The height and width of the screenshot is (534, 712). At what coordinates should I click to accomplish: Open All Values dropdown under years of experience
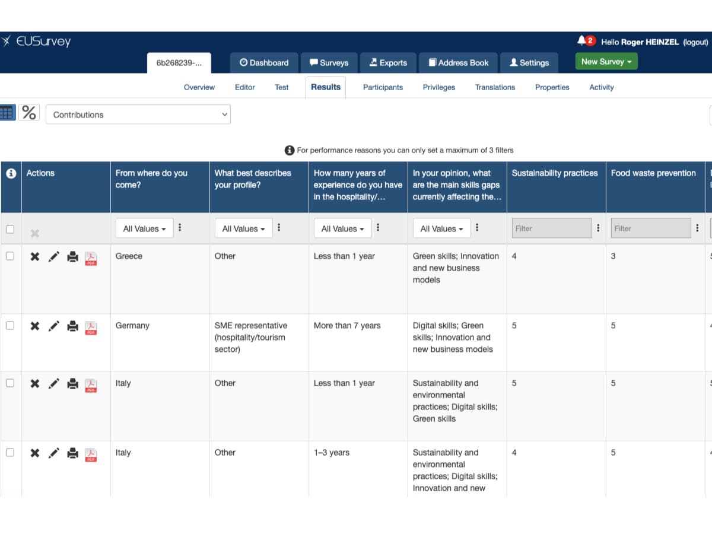(343, 228)
